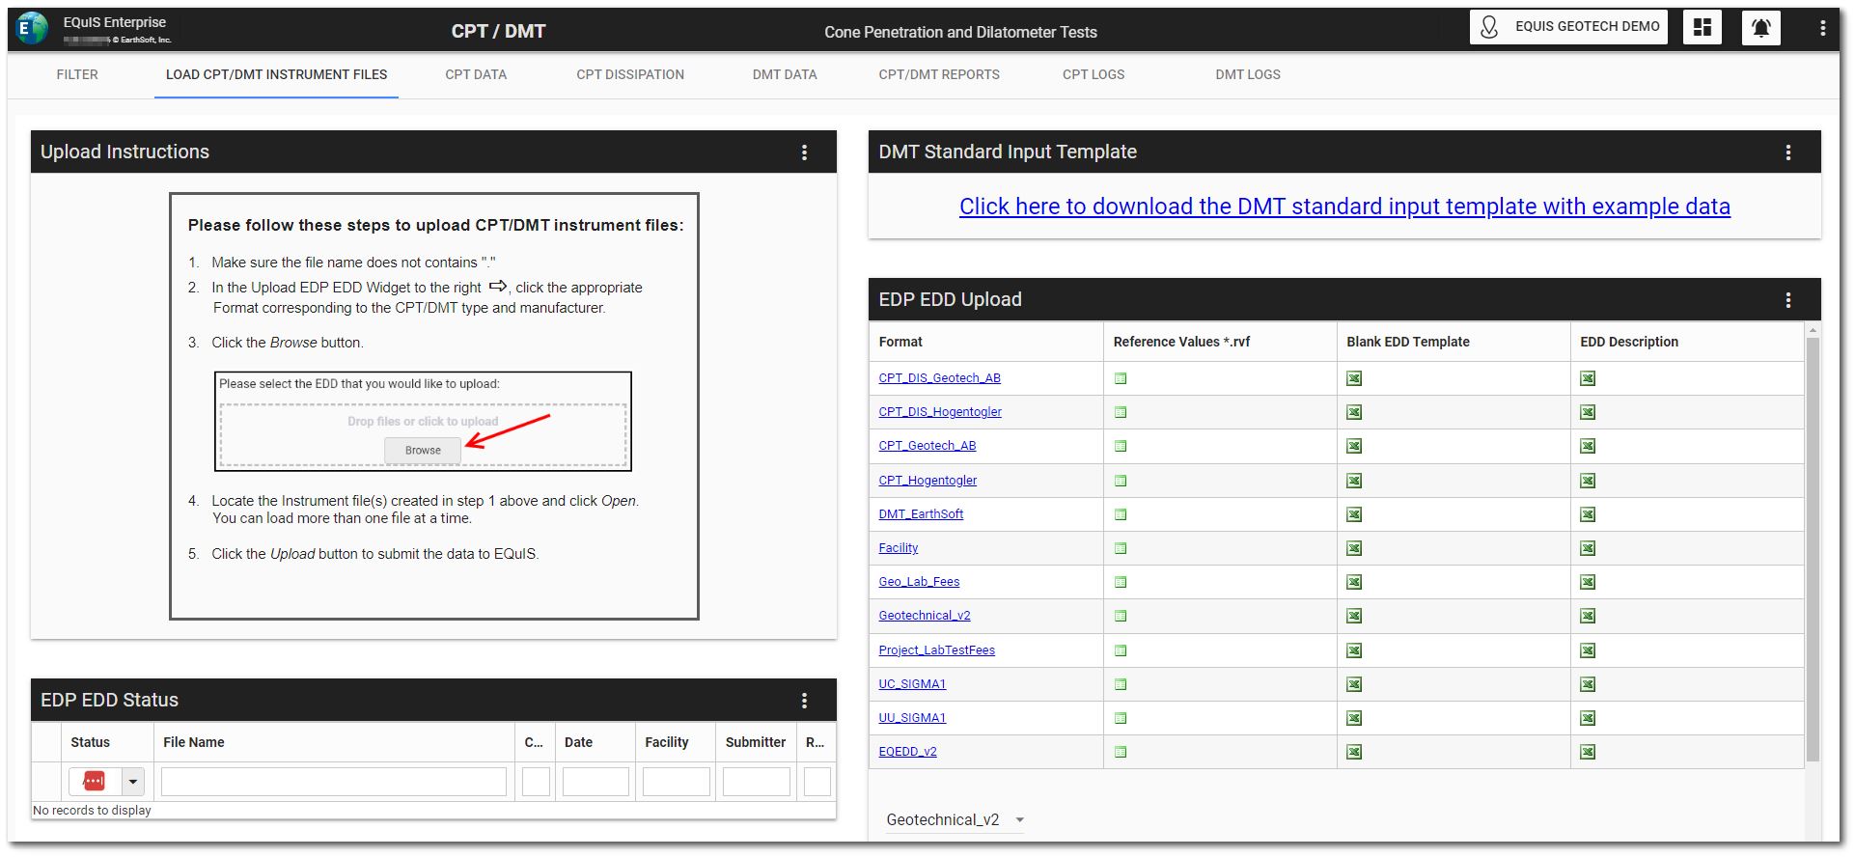Click the File Name filter input field

(x=333, y=782)
